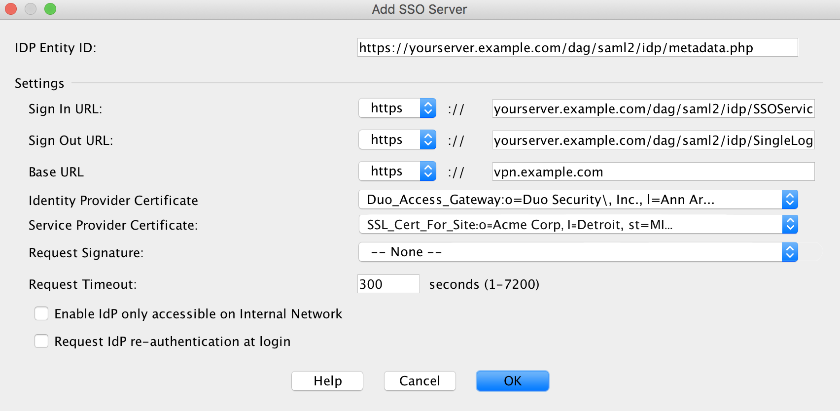Click the Sign In URL text field
The image size is (840, 411).
[x=653, y=108]
